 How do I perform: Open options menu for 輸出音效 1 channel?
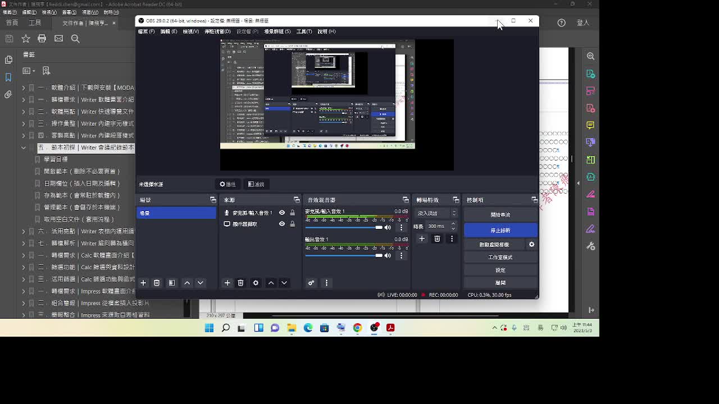click(401, 255)
